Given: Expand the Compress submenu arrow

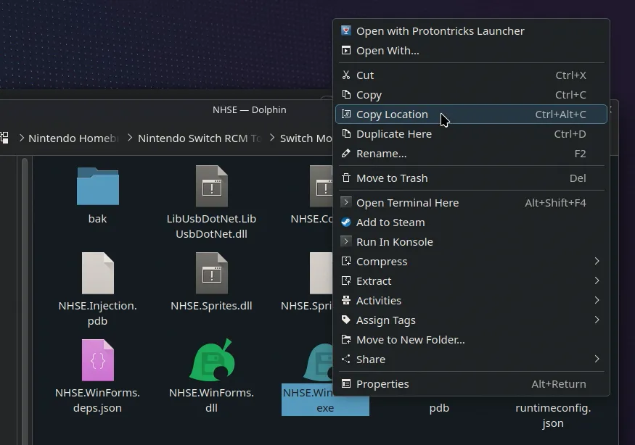Looking at the screenshot, I should pos(597,262).
